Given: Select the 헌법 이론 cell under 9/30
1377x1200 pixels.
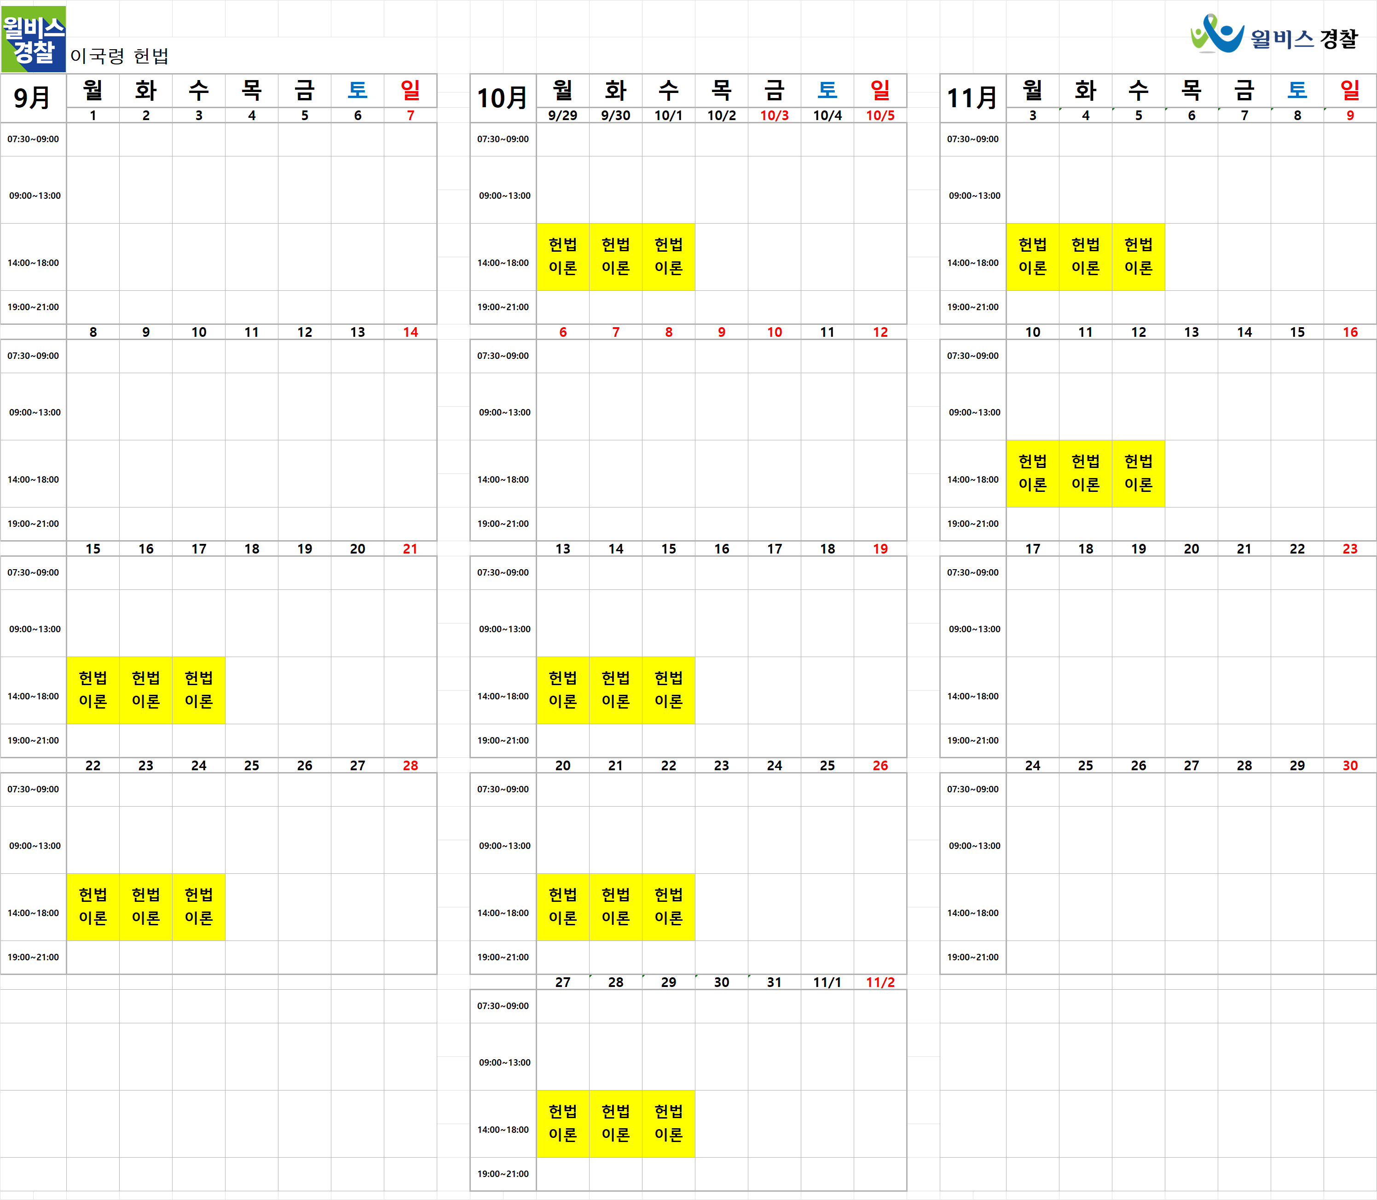Looking at the screenshot, I should [x=615, y=256].
